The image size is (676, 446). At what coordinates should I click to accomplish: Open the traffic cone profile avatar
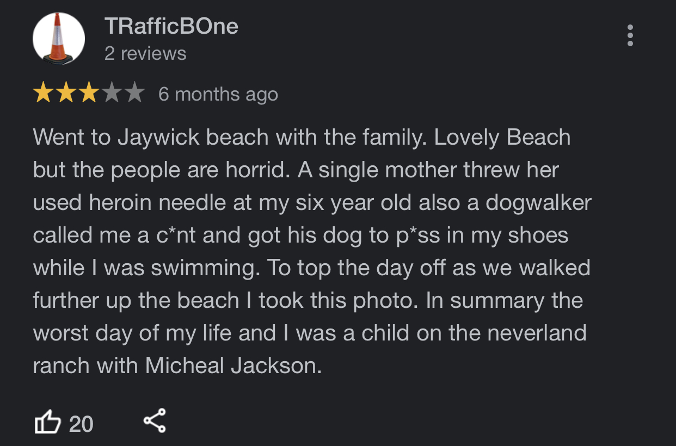pyautogui.click(x=58, y=39)
